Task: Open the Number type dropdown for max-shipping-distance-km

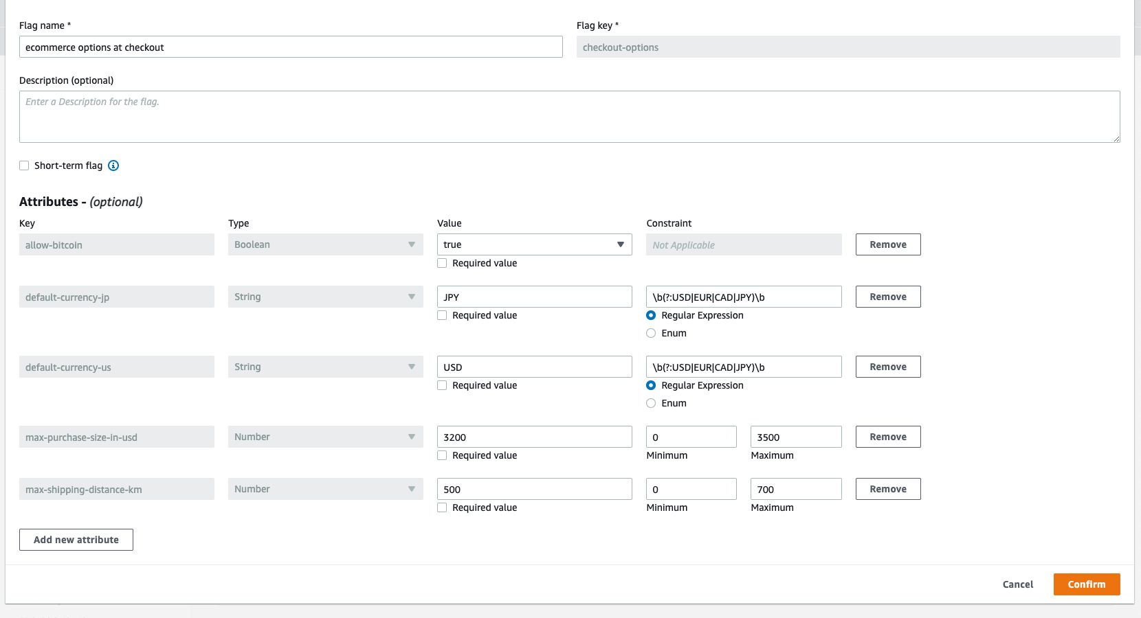Action: 326,489
